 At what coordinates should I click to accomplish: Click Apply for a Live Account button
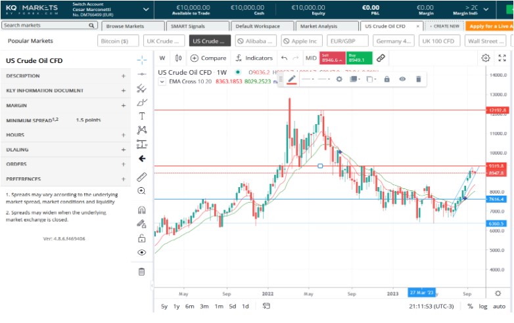[490, 26]
